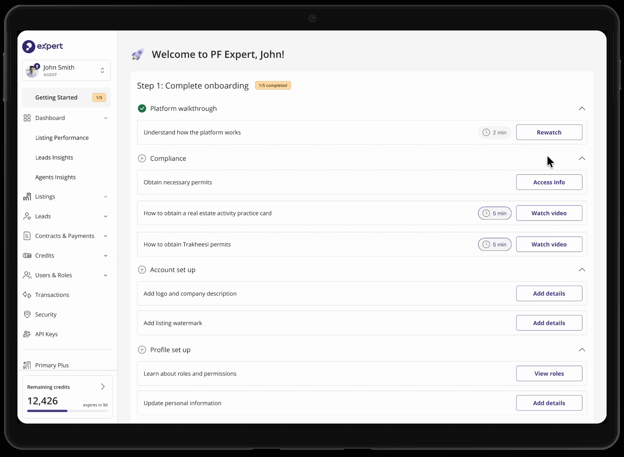This screenshot has height=457, width=624.
Task: Click the Account set up status circle
Action: (142, 270)
